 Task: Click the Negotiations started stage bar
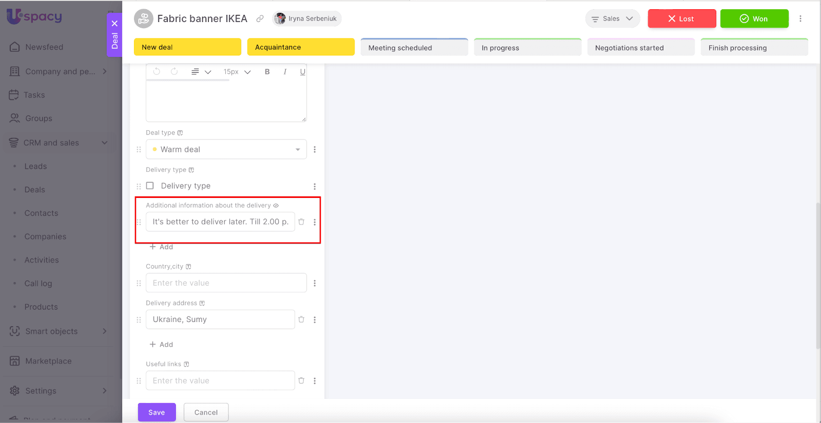640,48
